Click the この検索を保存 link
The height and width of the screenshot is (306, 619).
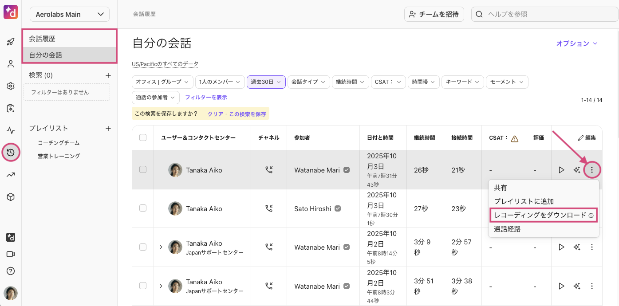[248, 114]
